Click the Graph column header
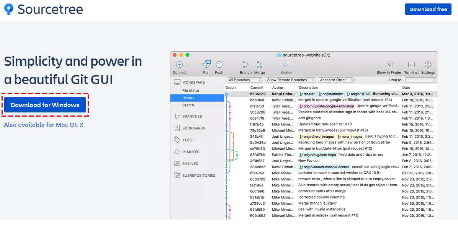The image size is (458, 231). (231, 88)
